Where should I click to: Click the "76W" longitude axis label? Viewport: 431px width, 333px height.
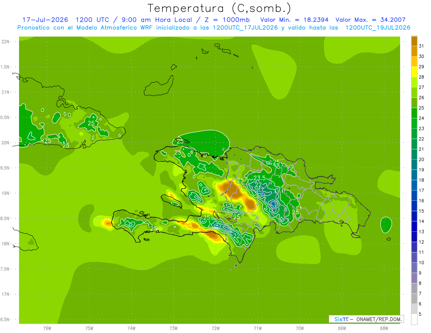[x=47, y=328]
